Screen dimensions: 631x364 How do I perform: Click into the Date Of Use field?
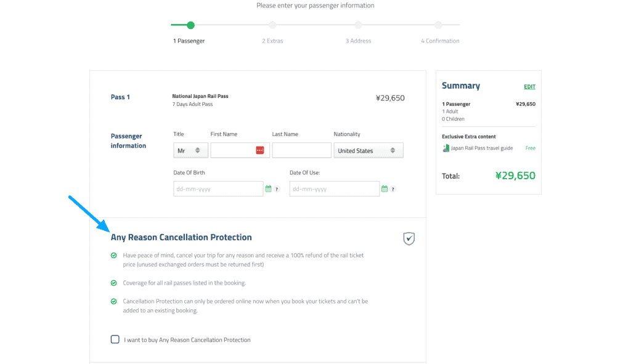point(335,188)
